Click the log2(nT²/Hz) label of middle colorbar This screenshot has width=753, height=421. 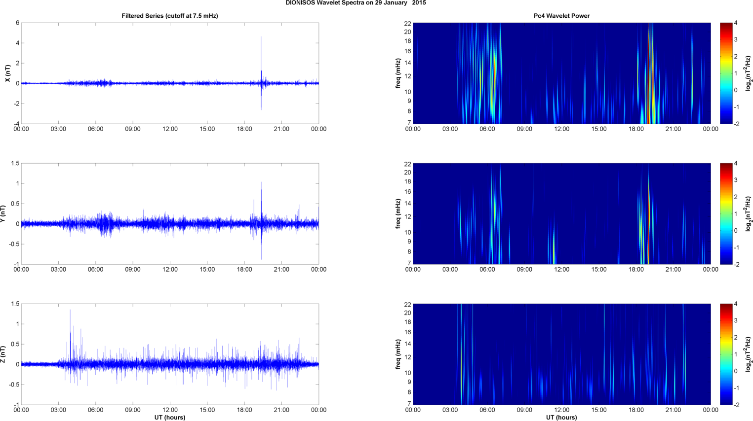pyautogui.click(x=749, y=214)
